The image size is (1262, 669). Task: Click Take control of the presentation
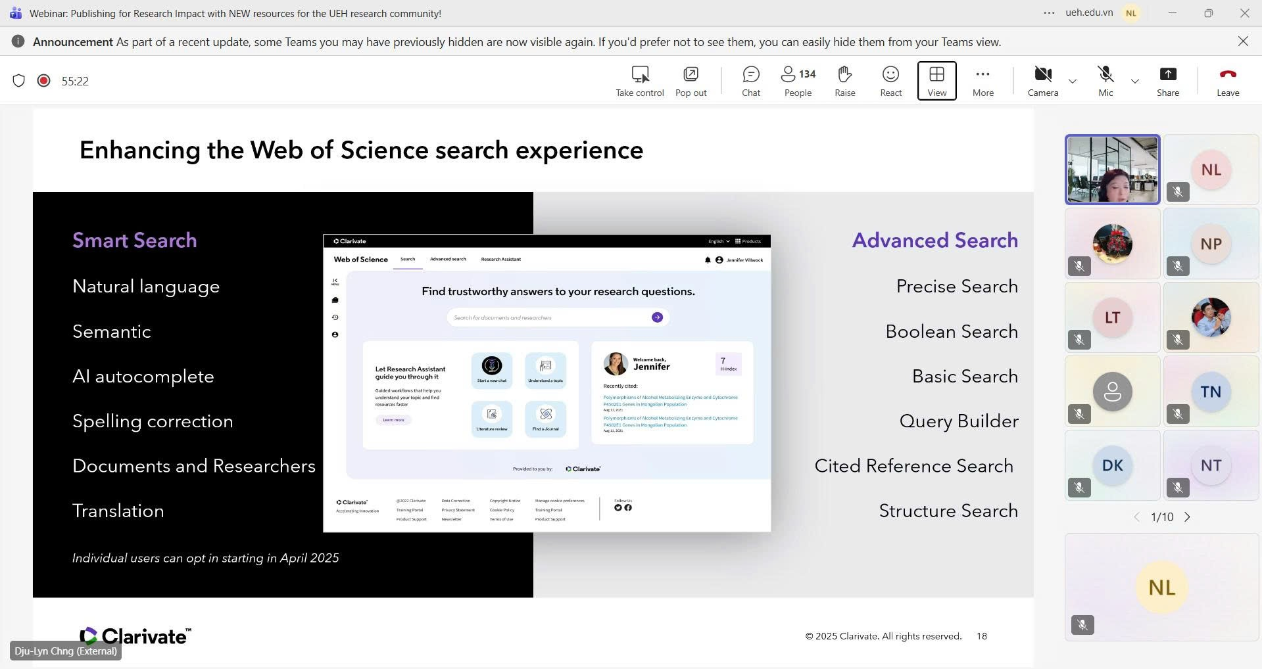pos(639,81)
